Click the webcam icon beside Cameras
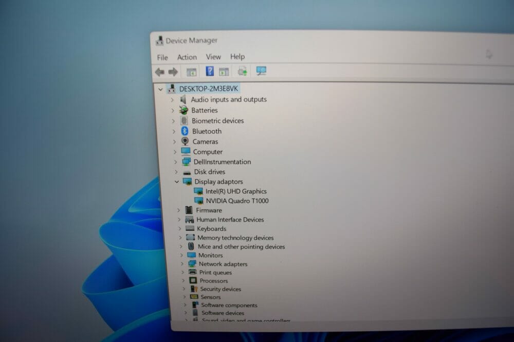Viewport: 514px width, 342px height. pyautogui.click(x=185, y=141)
